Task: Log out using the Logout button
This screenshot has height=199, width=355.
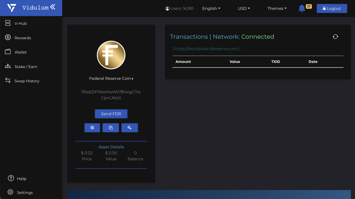Action: click(x=332, y=8)
